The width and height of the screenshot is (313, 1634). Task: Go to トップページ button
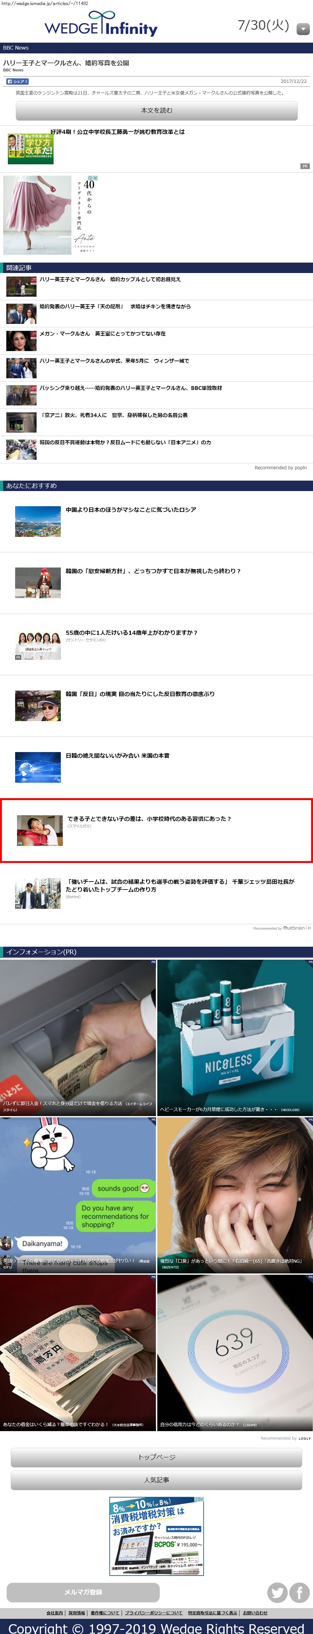coord(156,1457)
